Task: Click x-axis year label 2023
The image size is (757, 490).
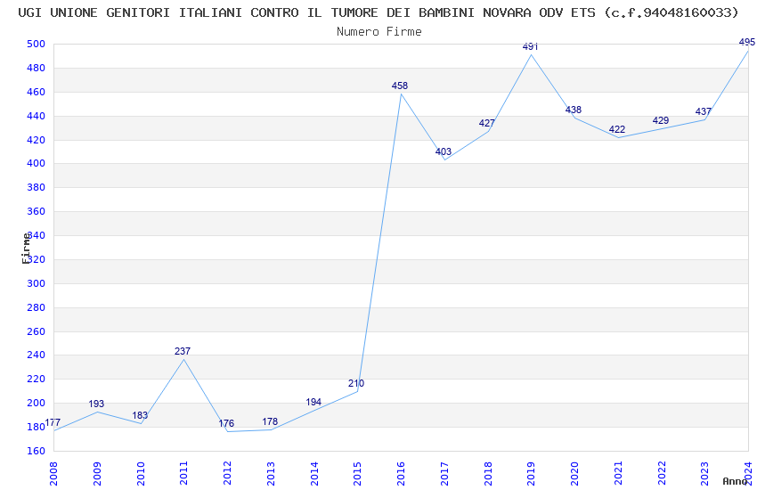Action: click(704, 473)
